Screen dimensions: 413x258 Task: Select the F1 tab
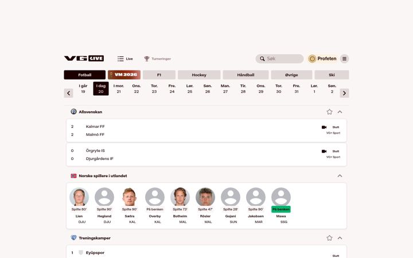pyautogui.click(x=159, y=75)
